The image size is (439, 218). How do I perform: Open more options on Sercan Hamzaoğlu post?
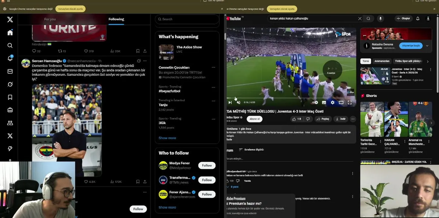[x=145, y=61]
